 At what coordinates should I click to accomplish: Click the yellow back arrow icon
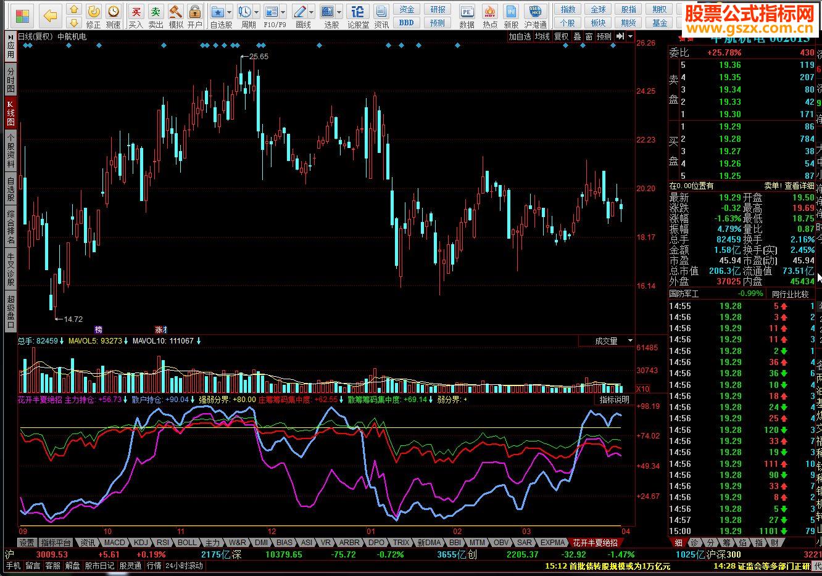click(51, 16)
